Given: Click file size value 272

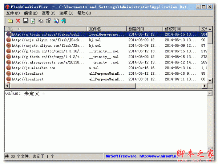Looking at the screenshot, I should pos(204,57).
